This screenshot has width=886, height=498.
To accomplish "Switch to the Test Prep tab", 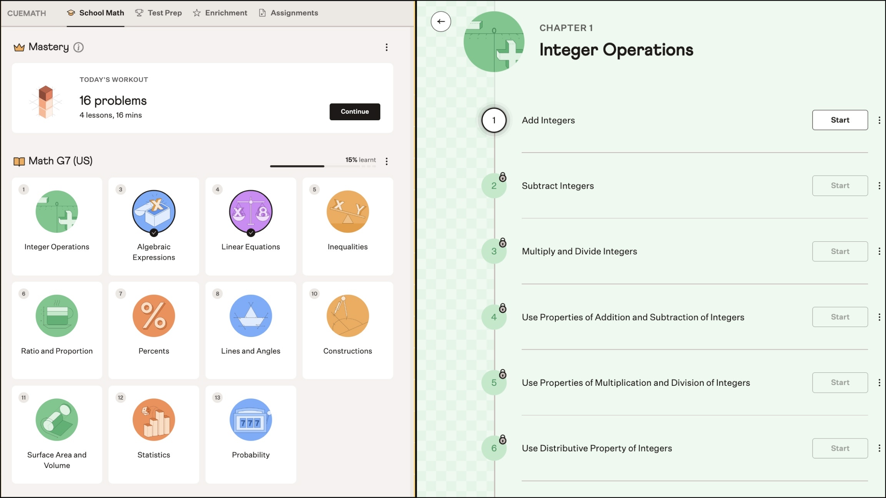I will tap(158, 13).
